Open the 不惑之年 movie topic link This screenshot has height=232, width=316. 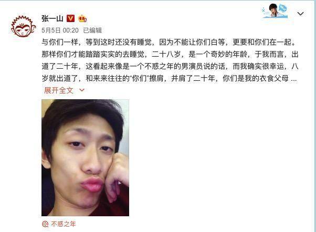tap(64, 224)
